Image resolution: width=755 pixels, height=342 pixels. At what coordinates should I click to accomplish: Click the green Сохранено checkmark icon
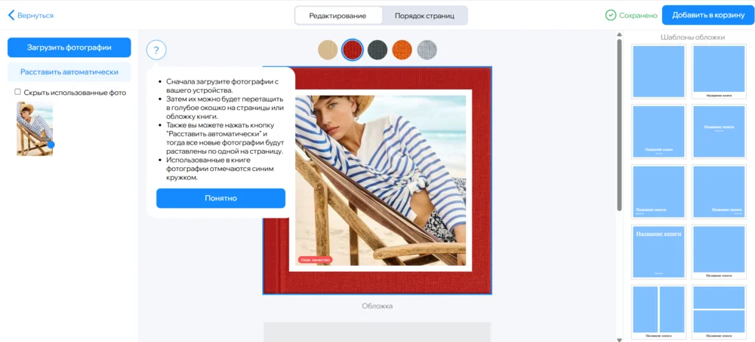(x=611, y=15)
